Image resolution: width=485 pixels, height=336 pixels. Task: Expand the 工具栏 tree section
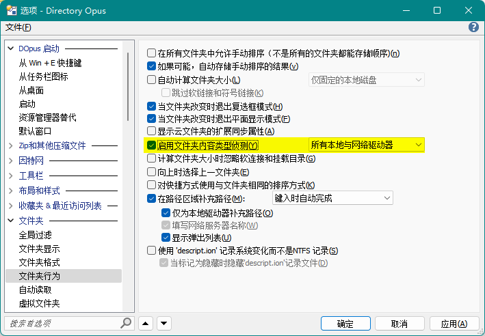11,176
